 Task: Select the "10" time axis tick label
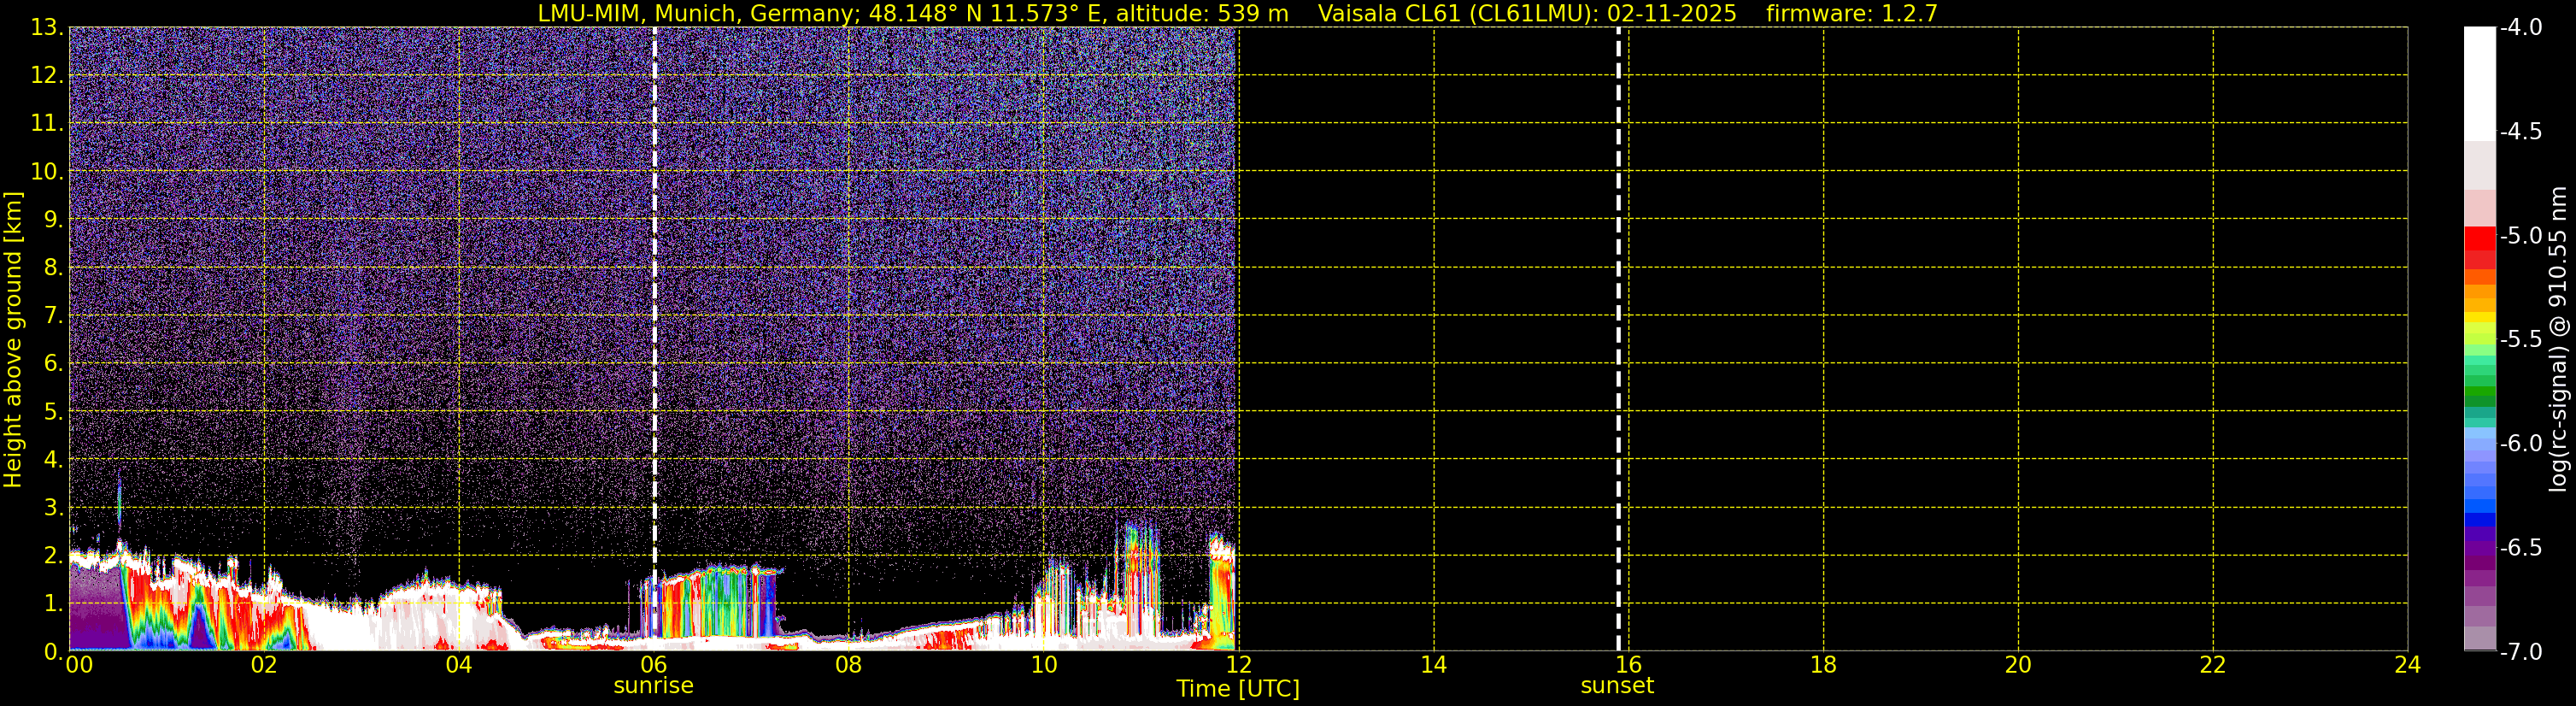pyautogui.click(x=1043, y=665)
